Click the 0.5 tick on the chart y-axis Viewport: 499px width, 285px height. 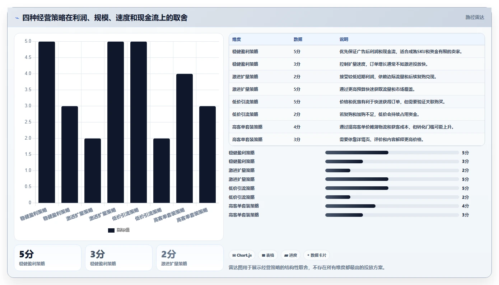point(28,187)
